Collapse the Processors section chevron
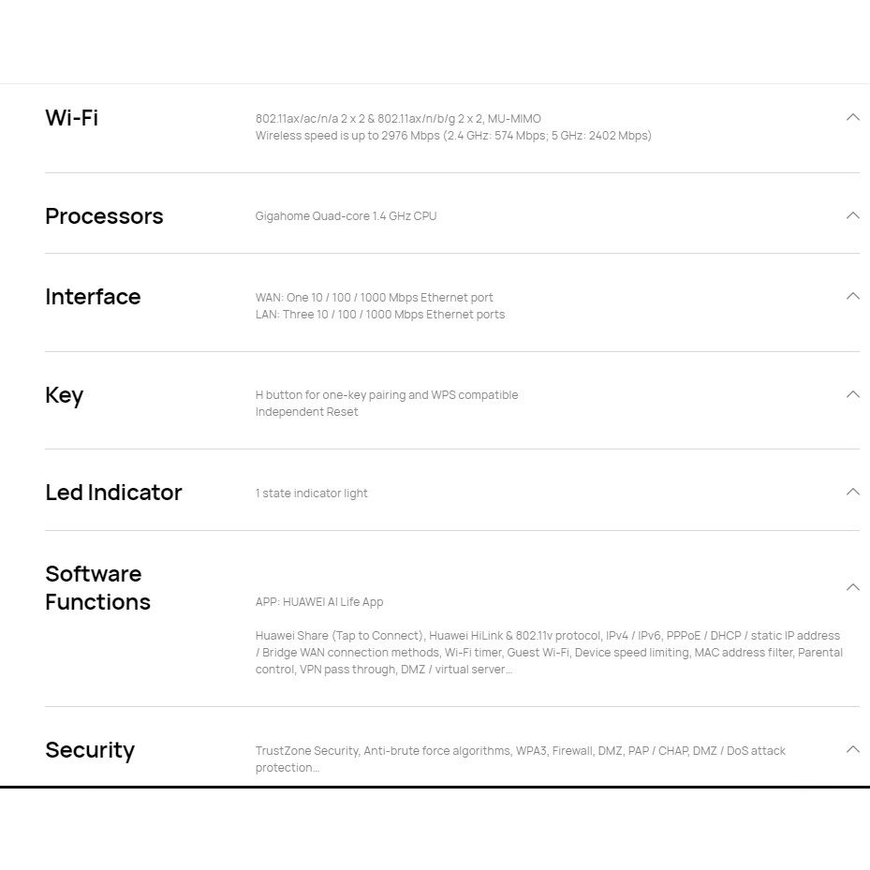 tap(852, 215)
